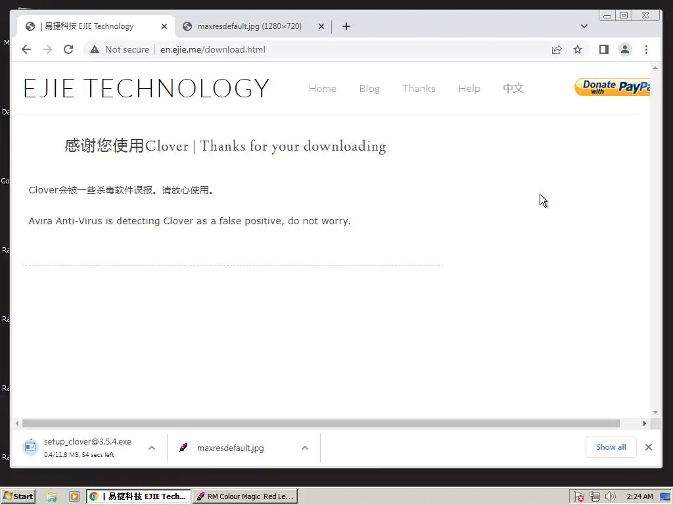Image resolution: width=673 pixels, height=505 pixels.
Task: Switch to RM Colour Magic taskbar window
Action: coord(244,496)
